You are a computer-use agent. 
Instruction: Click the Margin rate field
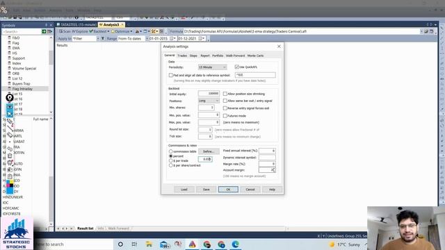[267, 164]
